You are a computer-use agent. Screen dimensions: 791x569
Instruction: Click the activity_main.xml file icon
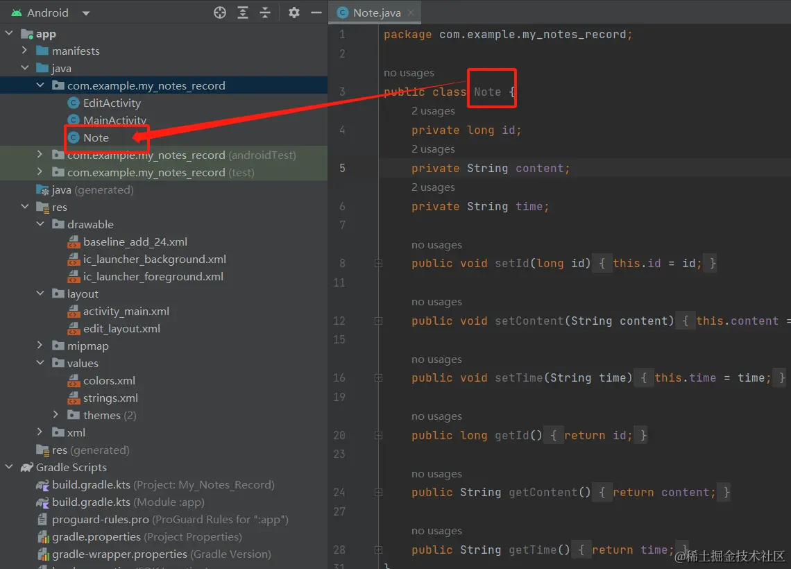coord(74,312)
